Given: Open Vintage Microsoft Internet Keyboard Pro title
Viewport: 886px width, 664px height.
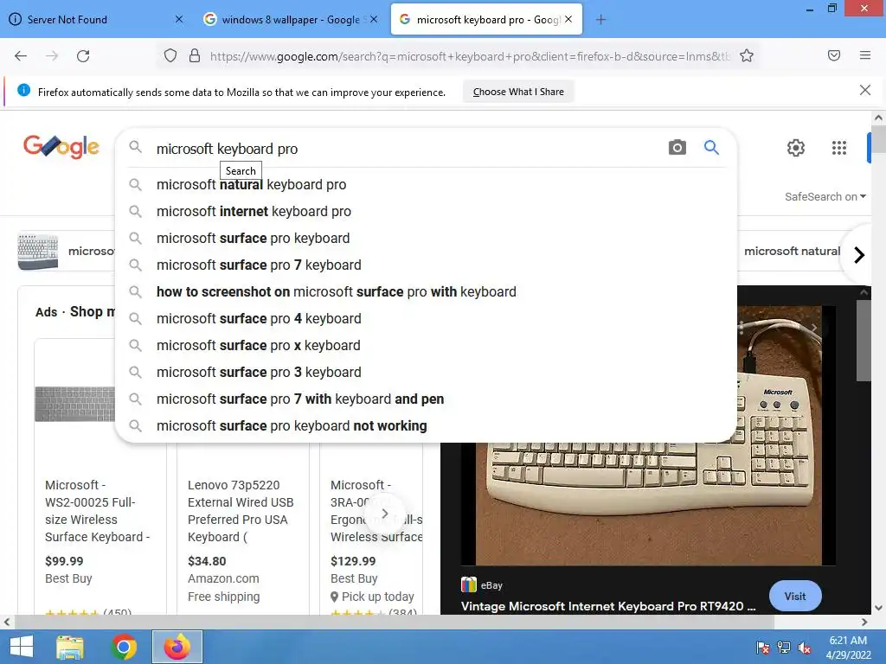Looking at the screenshot, I should 608,606.
